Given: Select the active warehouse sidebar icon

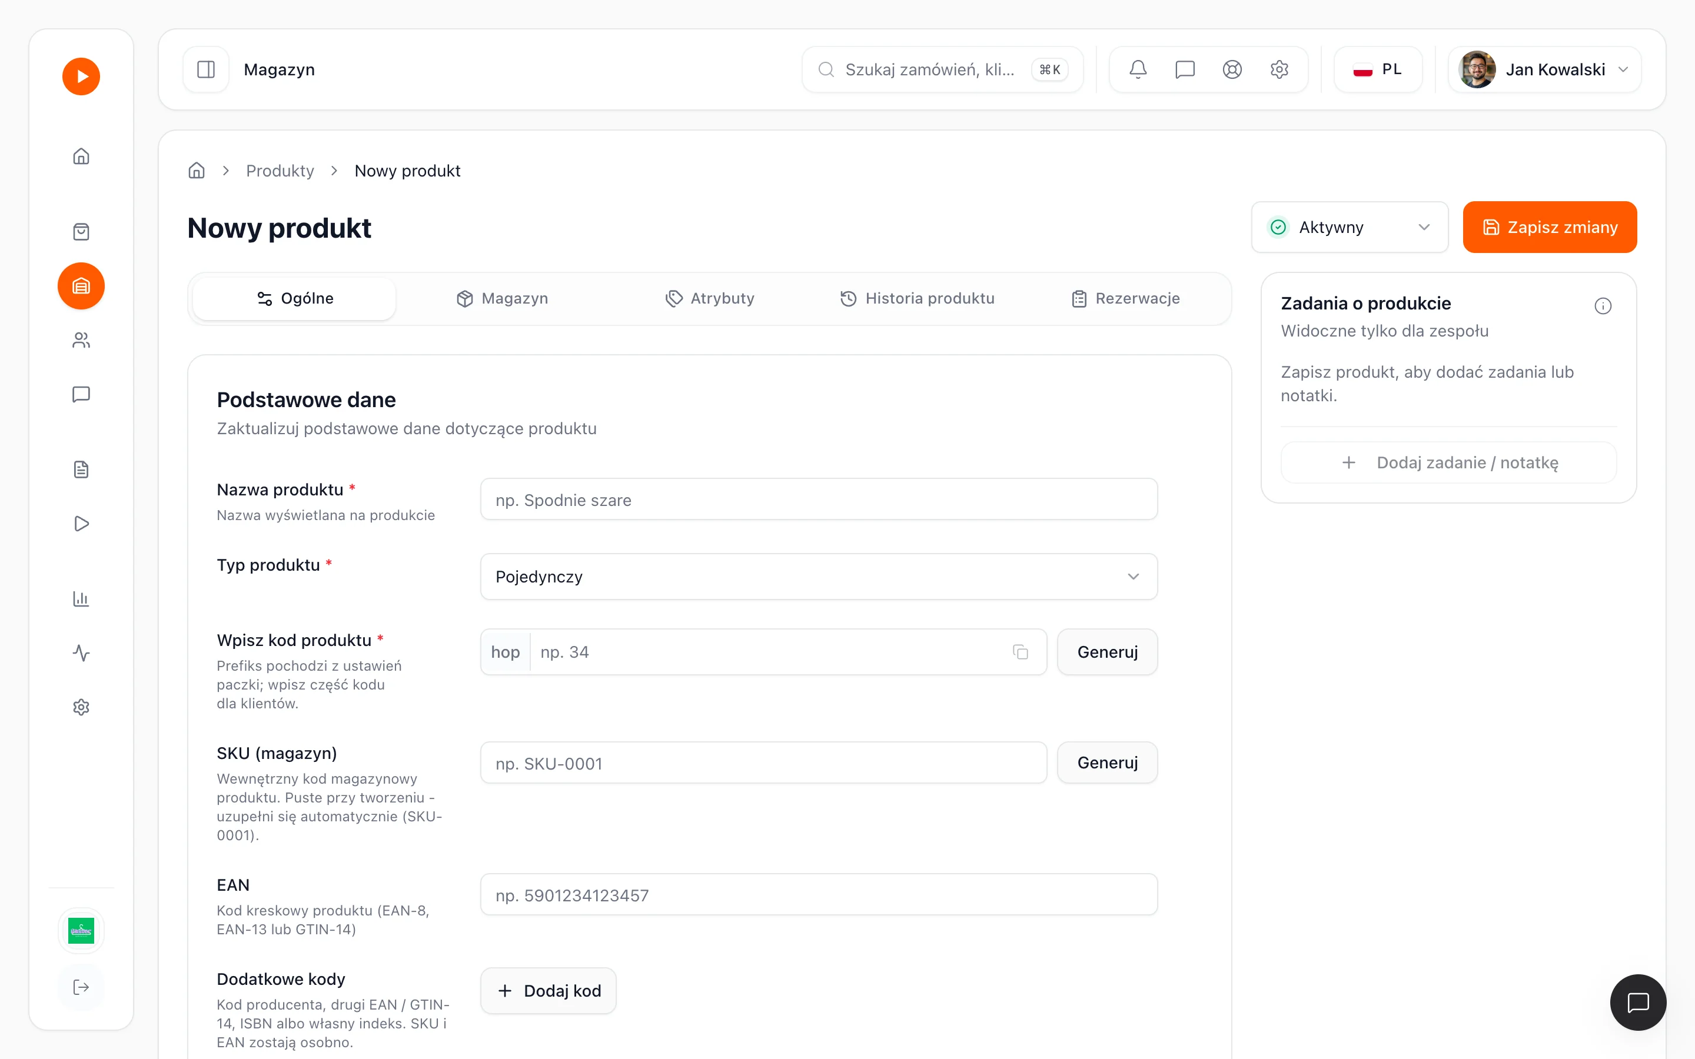Looking at the screenshot, I should click(x=81, y=286).
